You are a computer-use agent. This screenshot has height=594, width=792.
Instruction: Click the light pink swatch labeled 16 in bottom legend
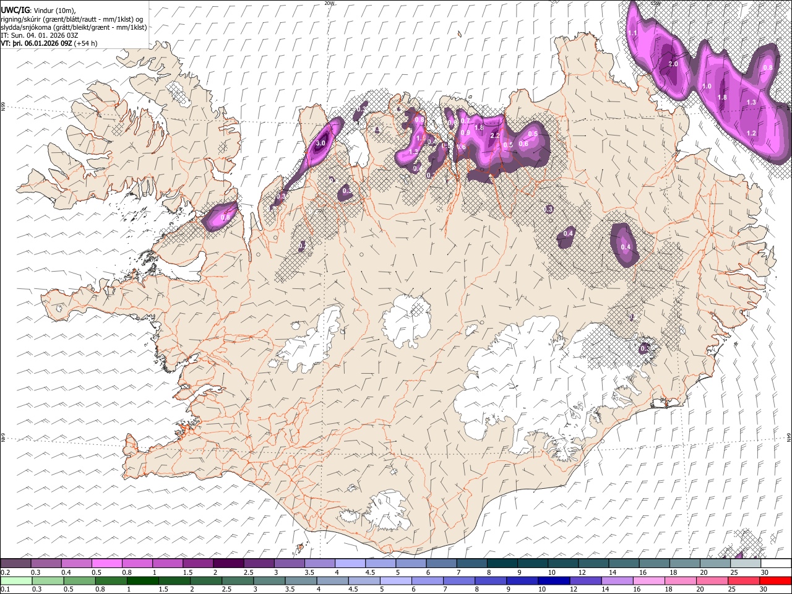pyautogui.click(x=650, y=580)
